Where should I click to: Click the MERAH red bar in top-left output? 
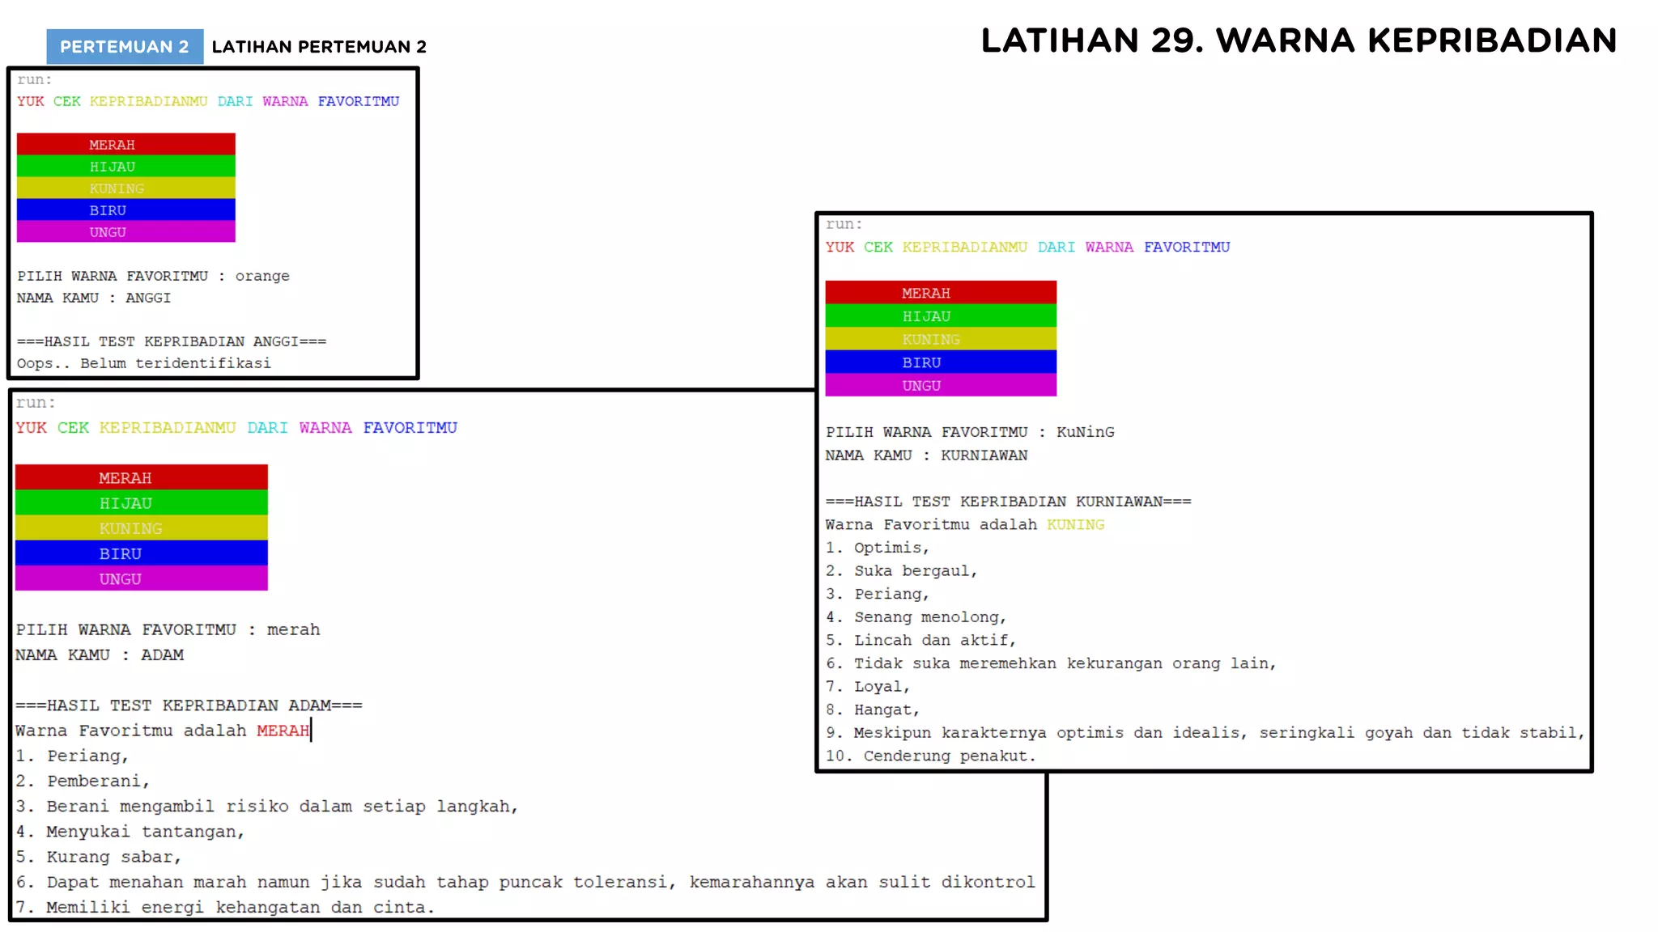[x=125, y=144]
